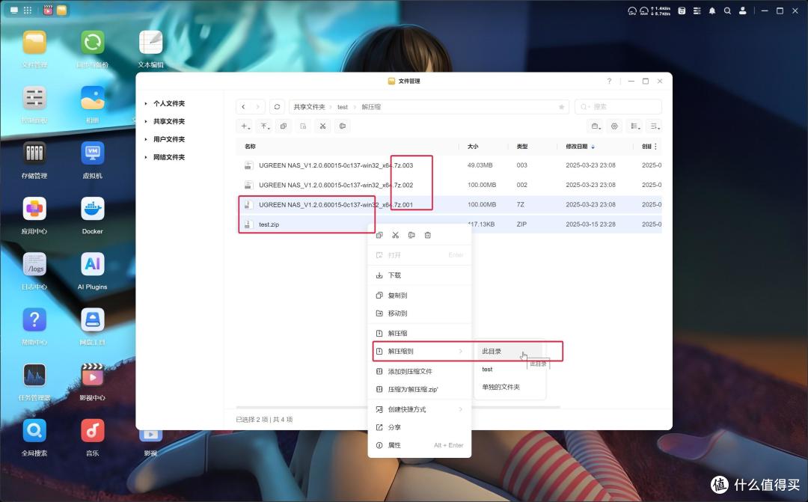
Task: Choose 移动到 in the context menu
Action: tap(420, 313)
